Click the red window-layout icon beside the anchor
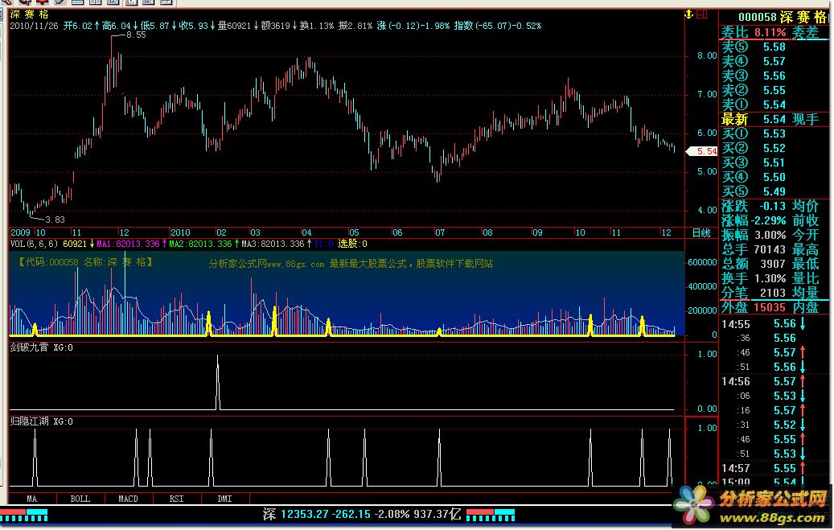This screenshot has height=530, width=834. pos(701,14)
